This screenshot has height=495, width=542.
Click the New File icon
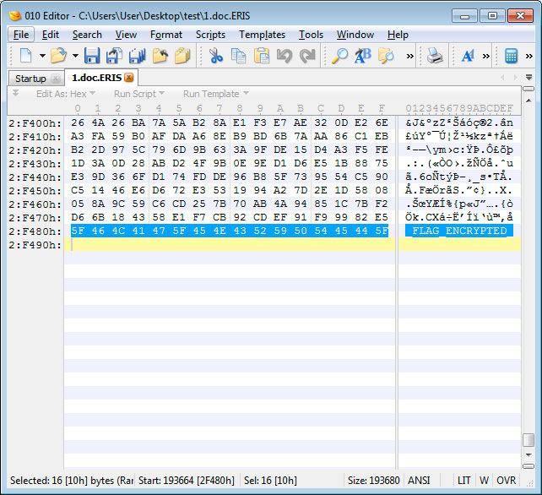[x=26, y=56]
